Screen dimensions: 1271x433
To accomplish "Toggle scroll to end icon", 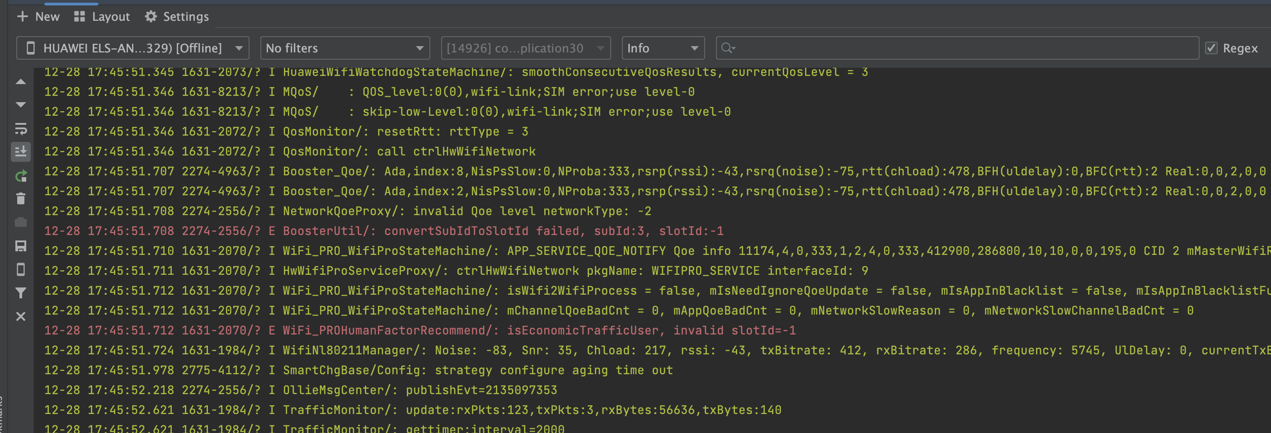I will click(x=21, y=152).
